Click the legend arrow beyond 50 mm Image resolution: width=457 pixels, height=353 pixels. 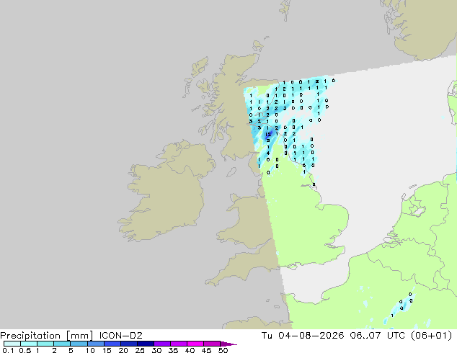(228, 344)
